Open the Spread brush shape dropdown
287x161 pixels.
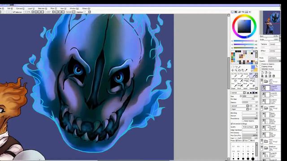tap(240, 106)
